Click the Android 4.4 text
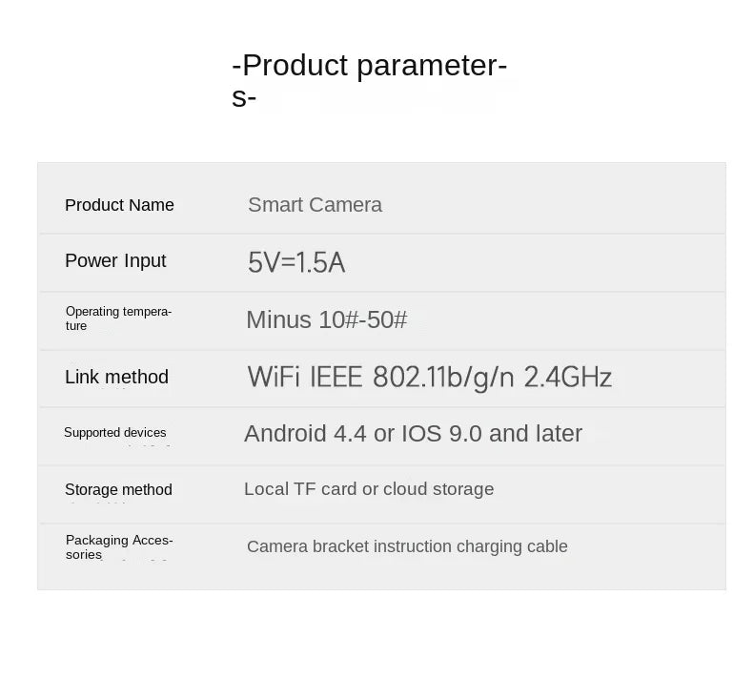 click(305, 434)
